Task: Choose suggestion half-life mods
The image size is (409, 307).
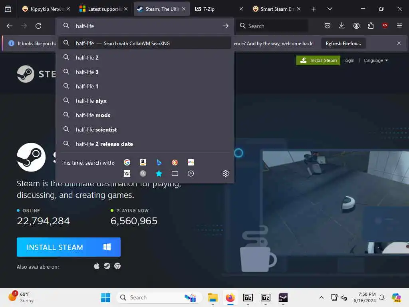Action: coord(145,115)
